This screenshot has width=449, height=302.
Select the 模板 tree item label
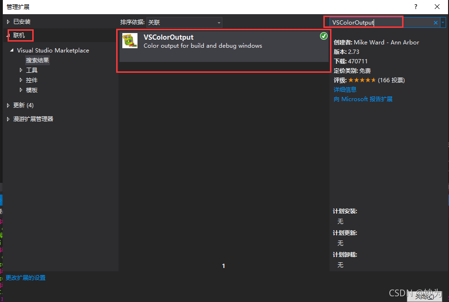click(32, 90)
